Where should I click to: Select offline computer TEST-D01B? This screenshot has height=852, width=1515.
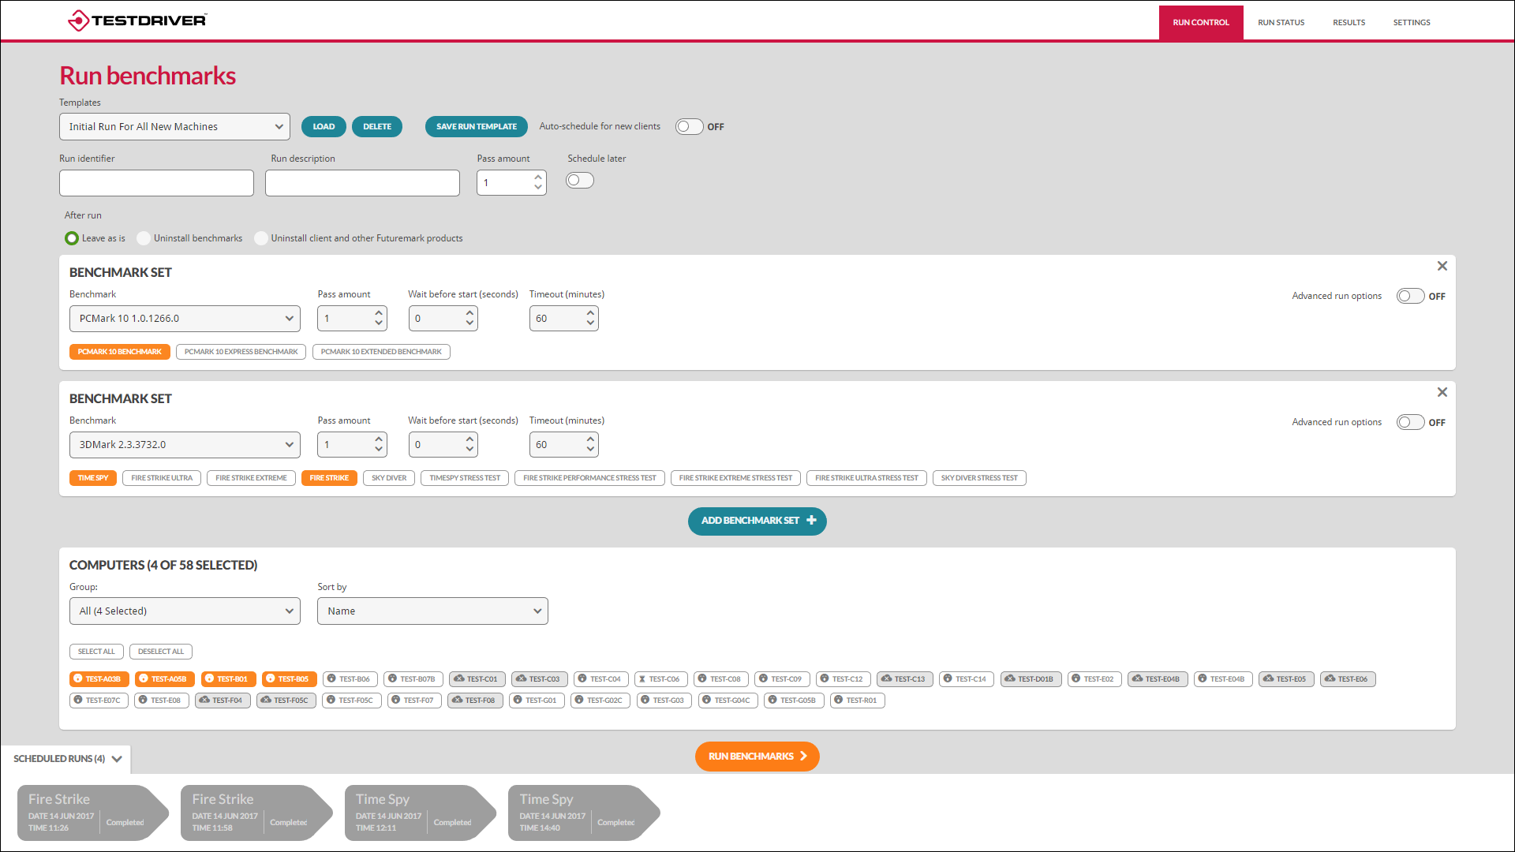(1031, 679)
